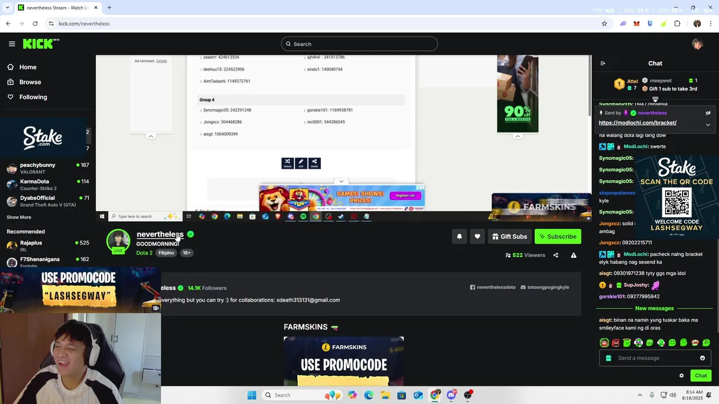Viewport: 719px width, 404px height.
Task: Share the stream via share icon
Action: click(x=556, y=255)
